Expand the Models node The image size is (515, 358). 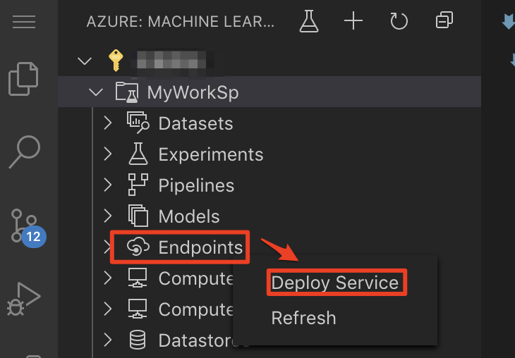click(107, 216)
